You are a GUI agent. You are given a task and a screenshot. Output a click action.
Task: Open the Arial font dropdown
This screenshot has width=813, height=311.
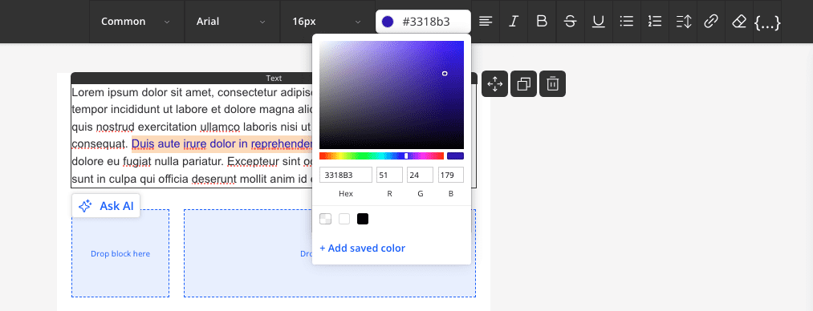pyautogui.click(x=232, y=21)
